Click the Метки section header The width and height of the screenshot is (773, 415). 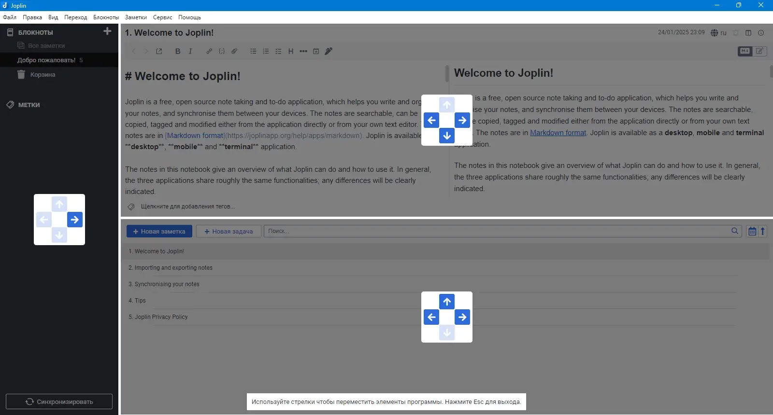[29, 105]
